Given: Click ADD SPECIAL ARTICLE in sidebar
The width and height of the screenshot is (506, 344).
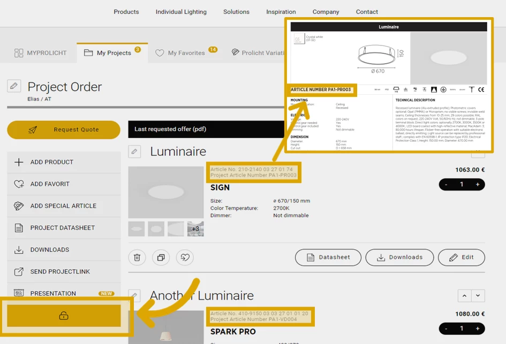Looking at the screenshot, I should [63, 206].
